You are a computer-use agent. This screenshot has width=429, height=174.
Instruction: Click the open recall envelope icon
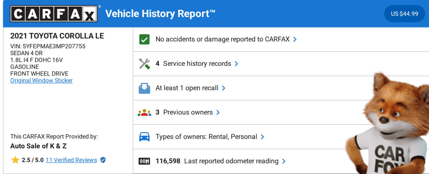pos(144,88)
